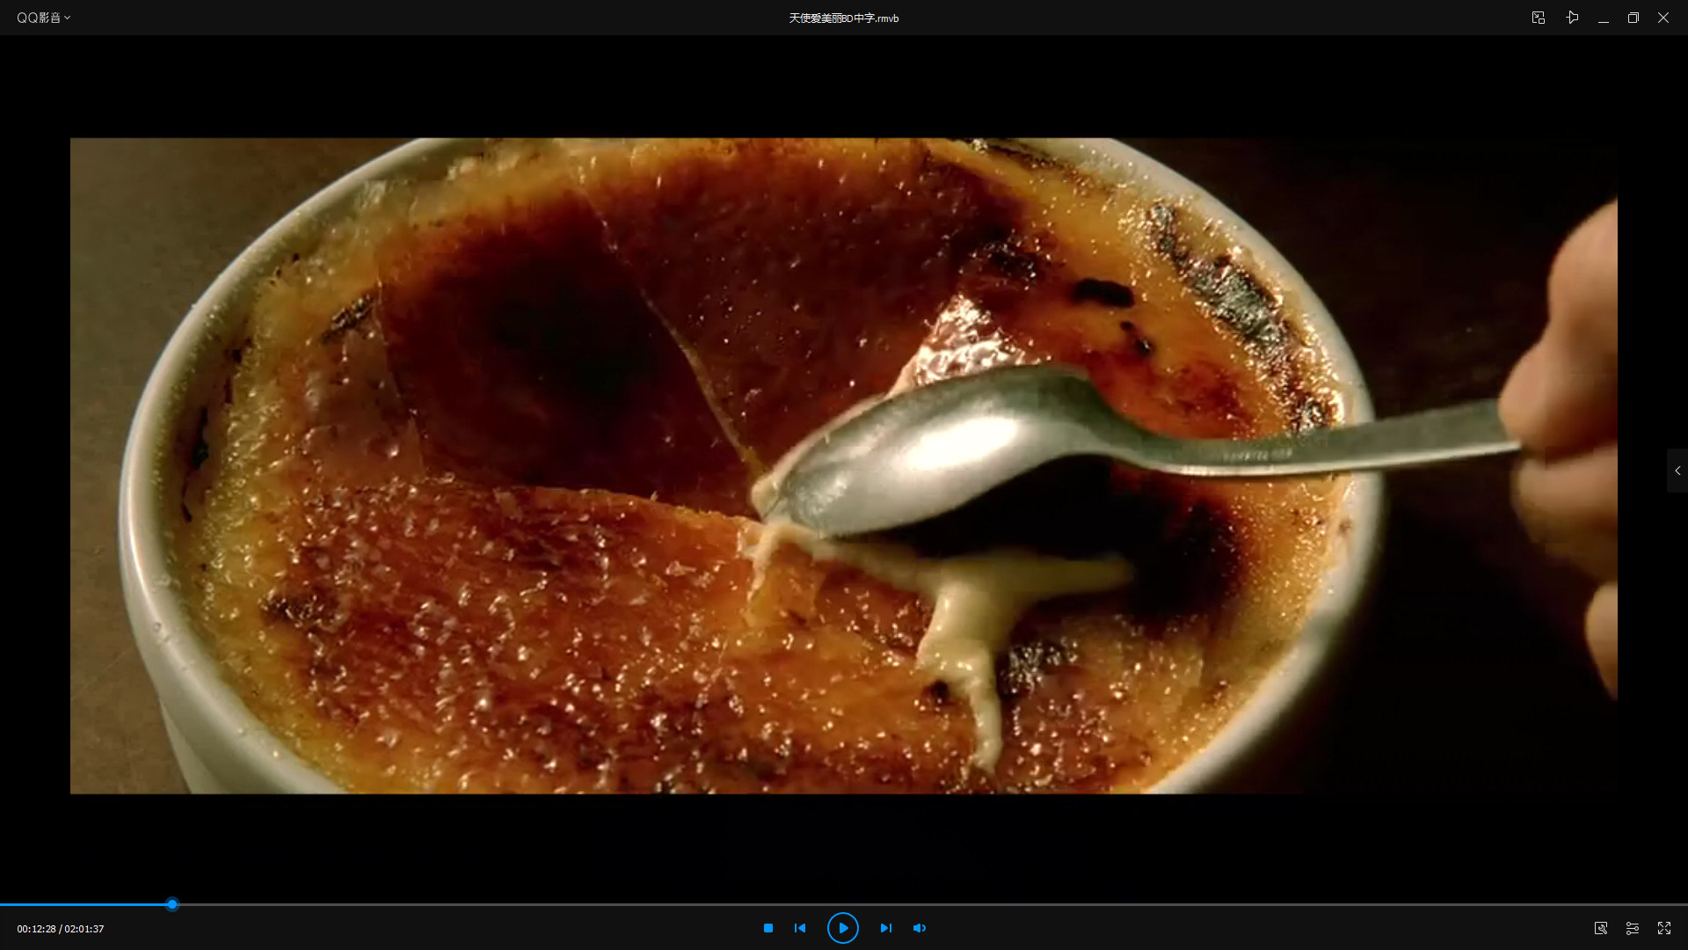Switch to mini player mode
The width and height of the screenshot is (1688, 950).
point(1538,18)
